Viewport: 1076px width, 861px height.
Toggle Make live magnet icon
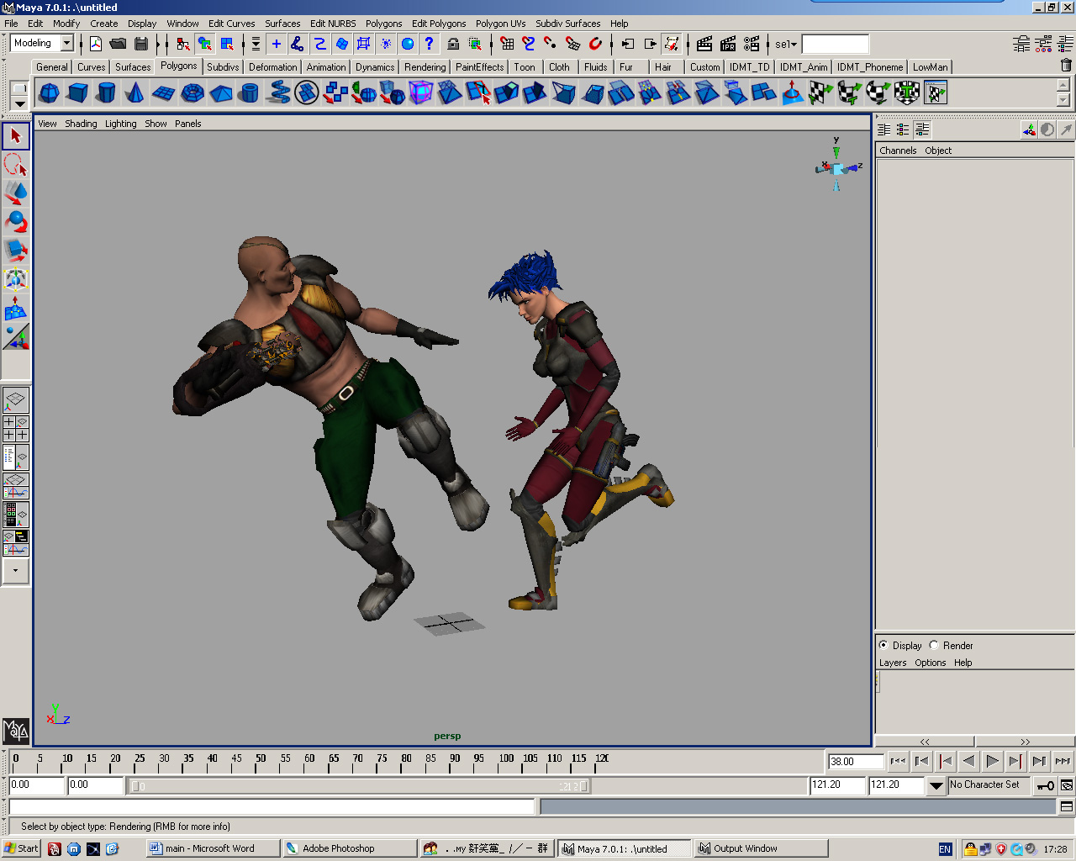tap(595, 44)
